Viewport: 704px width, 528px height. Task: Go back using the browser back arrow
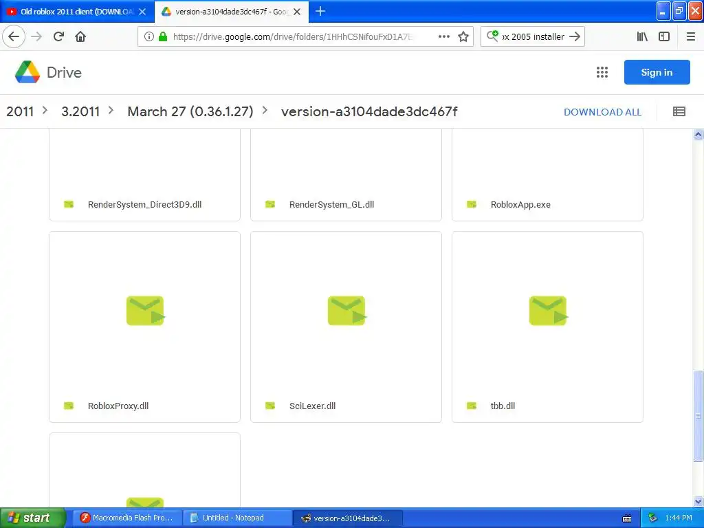14,36
